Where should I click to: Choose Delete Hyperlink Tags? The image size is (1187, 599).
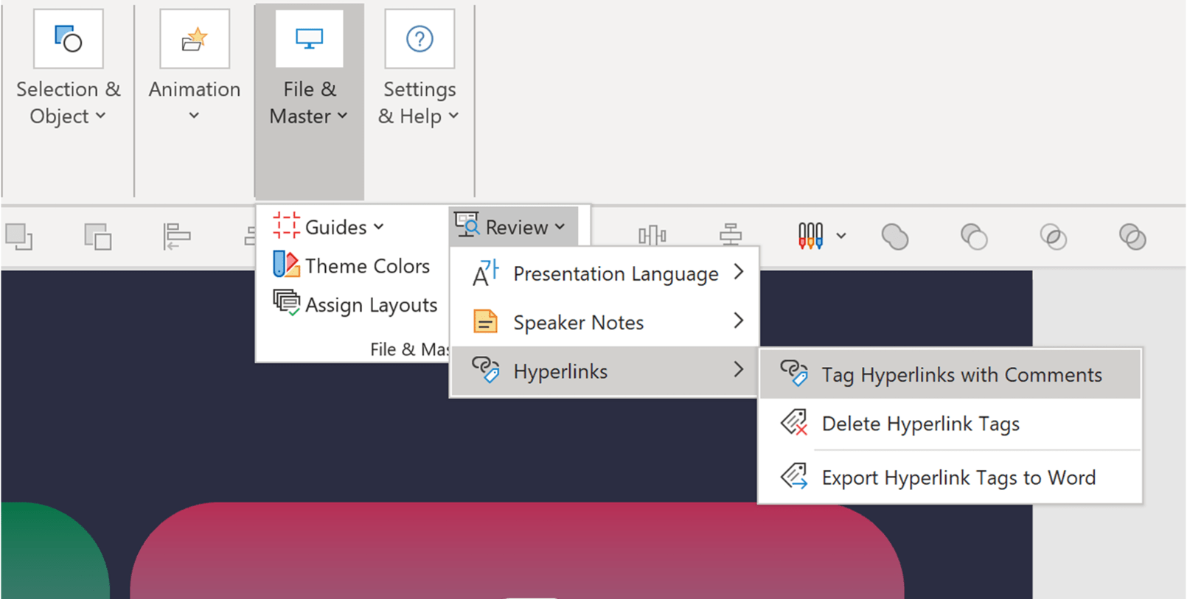tap(920, 424)
